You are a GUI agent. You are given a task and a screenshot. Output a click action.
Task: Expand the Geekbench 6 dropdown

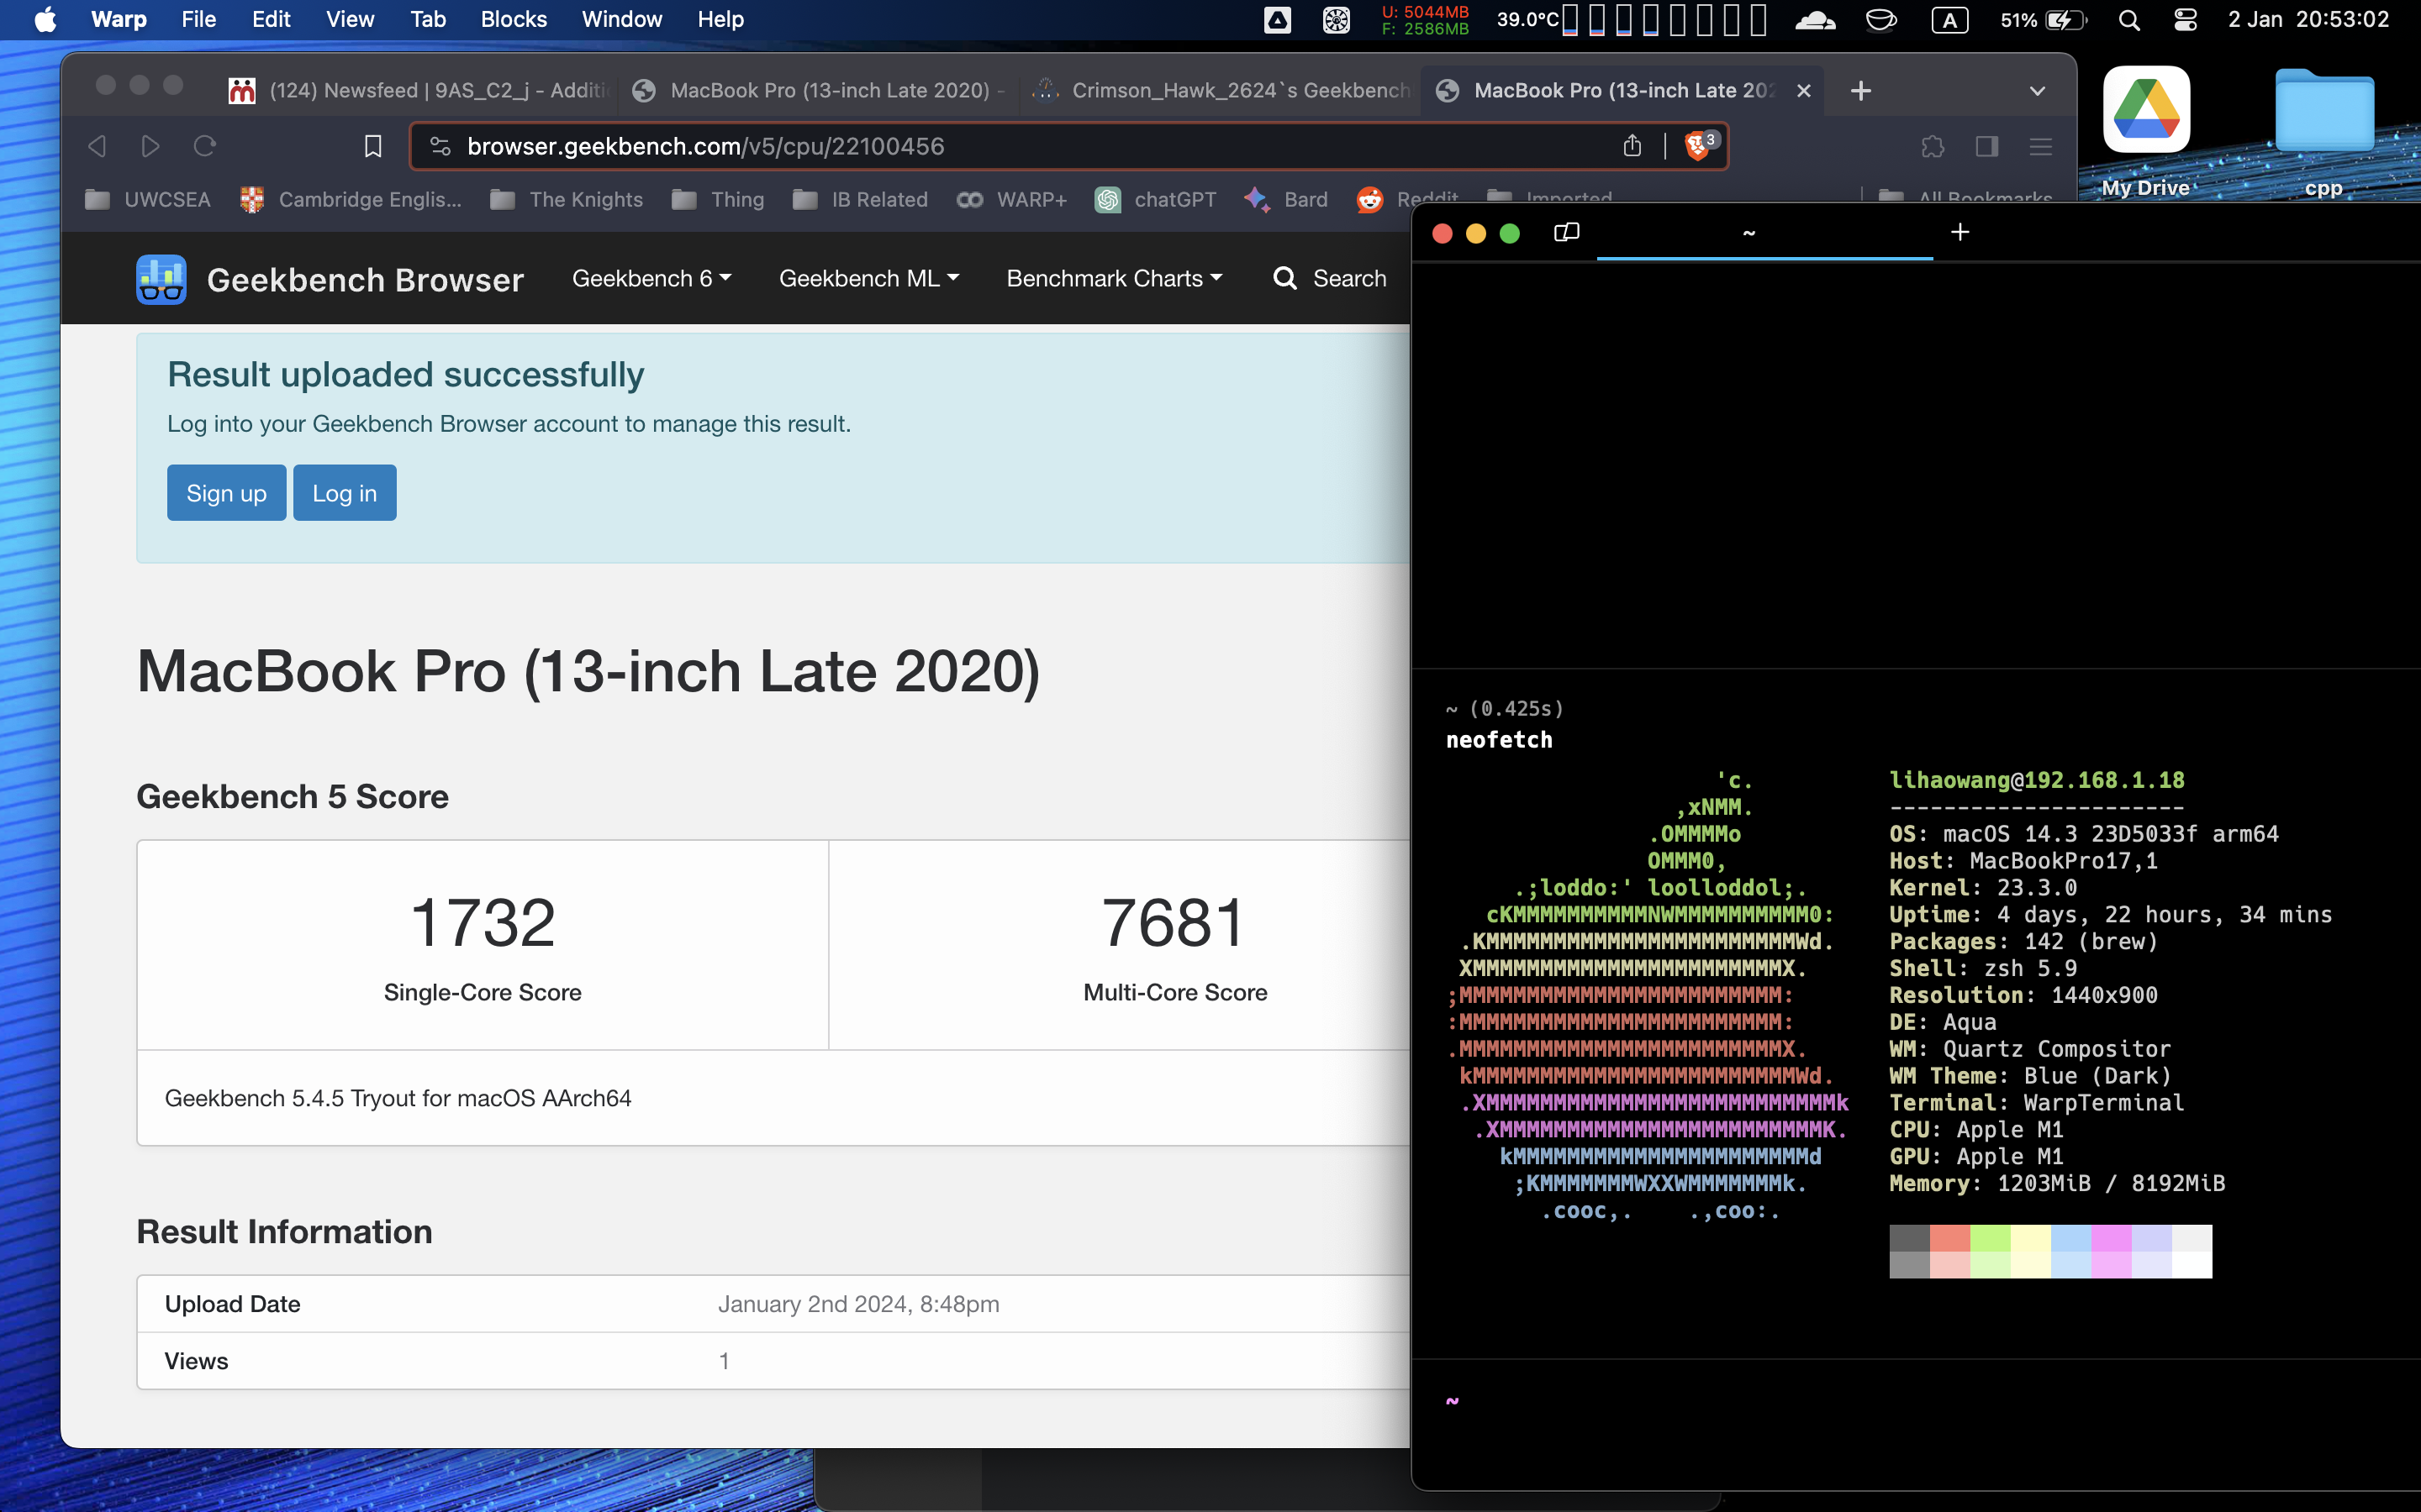[651, 279]
